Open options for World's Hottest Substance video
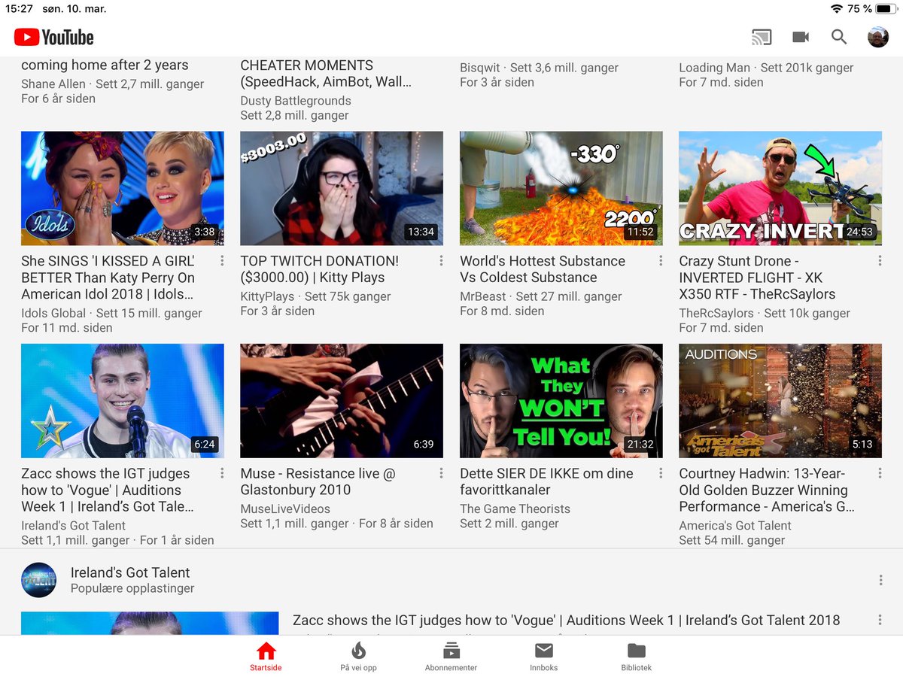Screen dimensions: 903x677 pyautogui.click(x=661, y=261)
